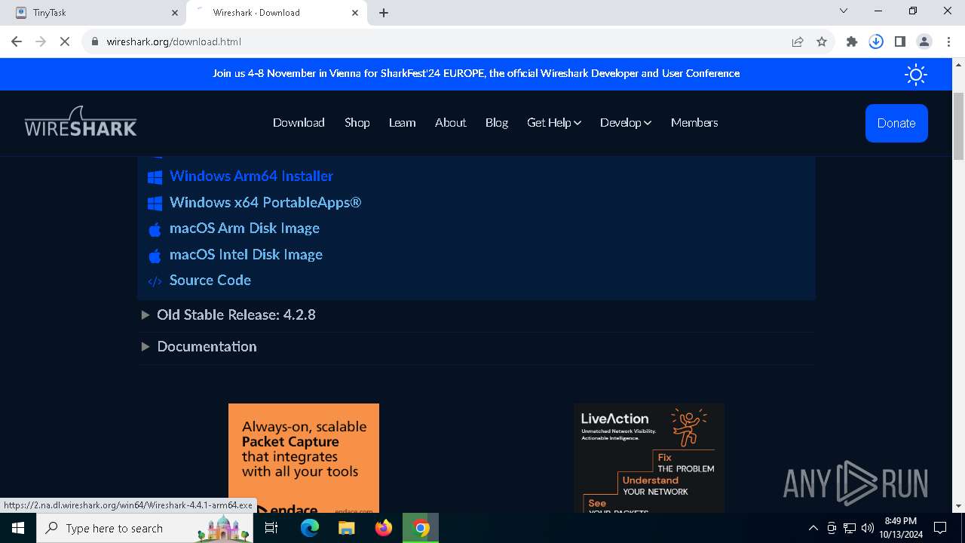Close the TinyTask tab
This screenshot has width=965, height=543.
point(175,13)
